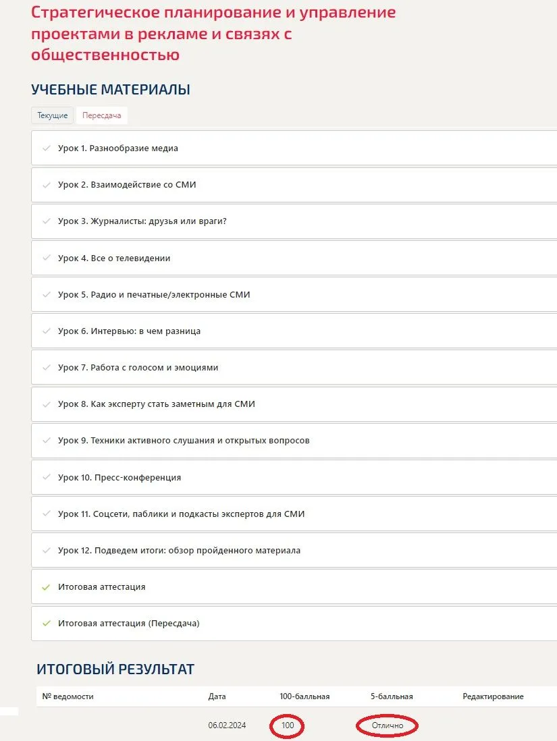This screenshot has height=741, width=557.
Task: Click the checkmark icon beside Урок 1
Action: click(47, 148)
